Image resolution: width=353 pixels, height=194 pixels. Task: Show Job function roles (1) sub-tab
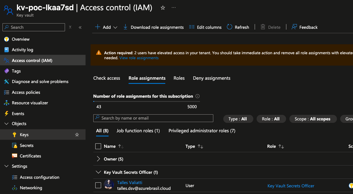[x=138, y=131]
